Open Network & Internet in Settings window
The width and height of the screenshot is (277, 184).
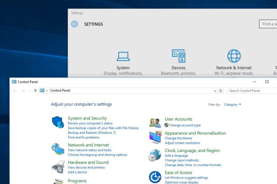tap(234, 63)
